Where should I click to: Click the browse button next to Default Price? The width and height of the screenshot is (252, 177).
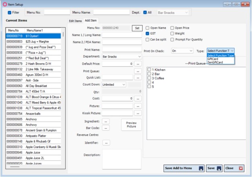coord(138,64)
